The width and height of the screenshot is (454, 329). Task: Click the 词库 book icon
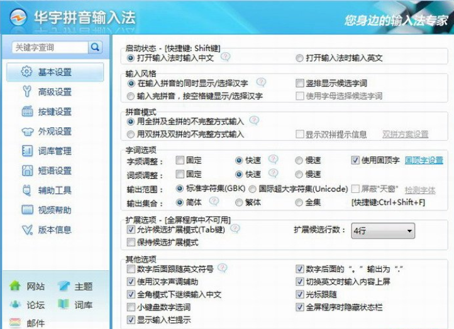[64, 304]
